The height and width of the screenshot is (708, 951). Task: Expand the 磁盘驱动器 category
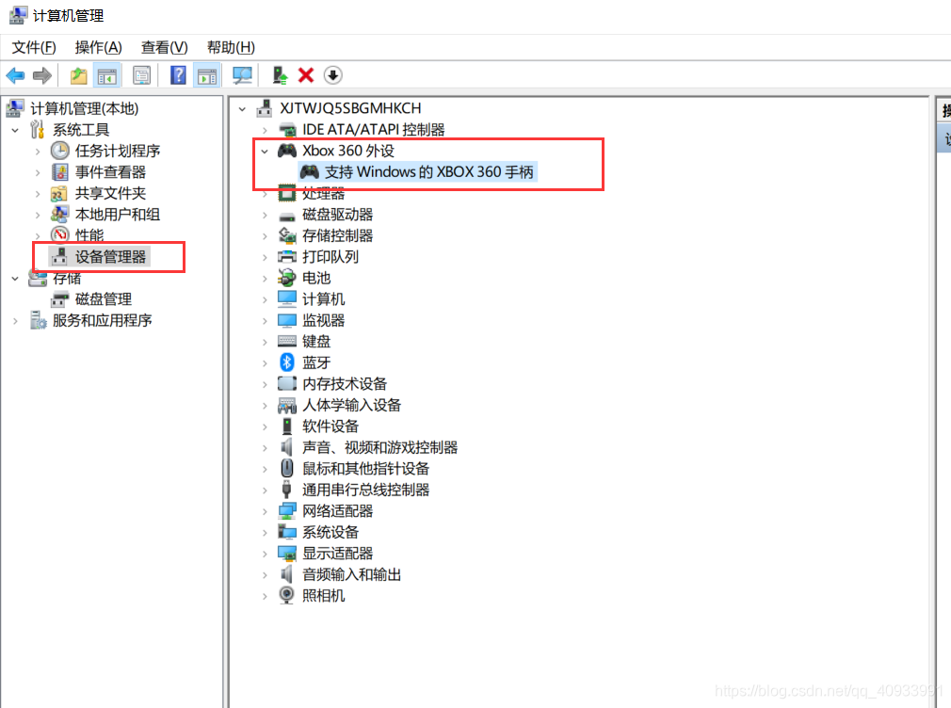pos(265,216)
